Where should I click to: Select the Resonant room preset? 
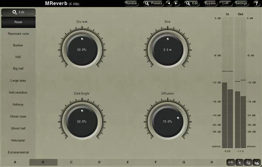pos(18,34)
